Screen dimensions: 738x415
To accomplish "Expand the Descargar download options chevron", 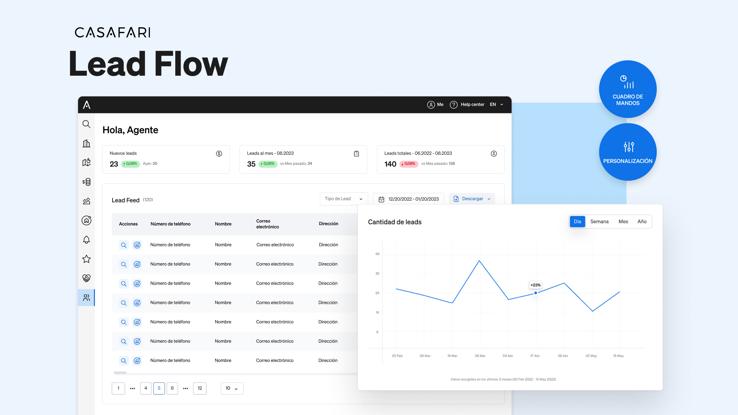I will point(489,199).
